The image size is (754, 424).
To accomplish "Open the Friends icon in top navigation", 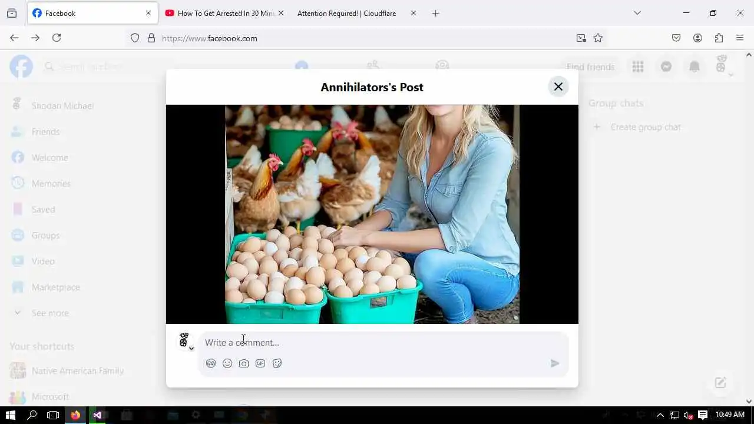I will 372,67.
